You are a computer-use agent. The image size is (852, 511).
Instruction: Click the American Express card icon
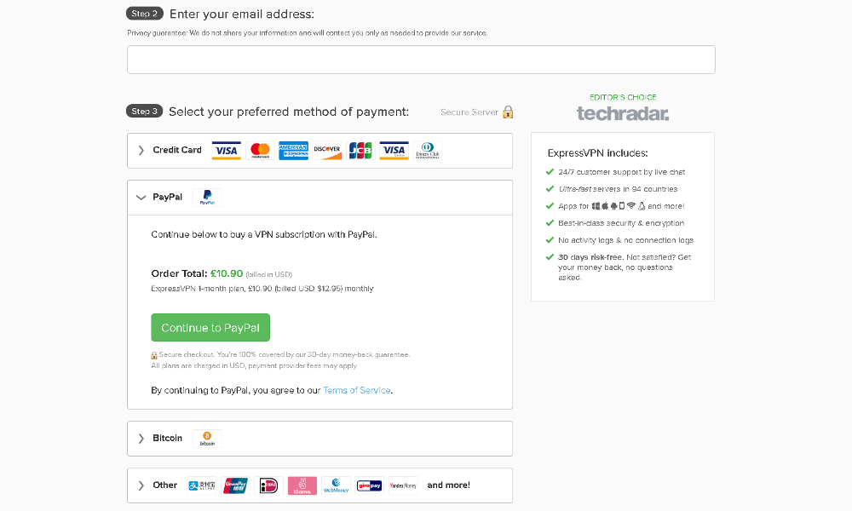click(293, 151)
